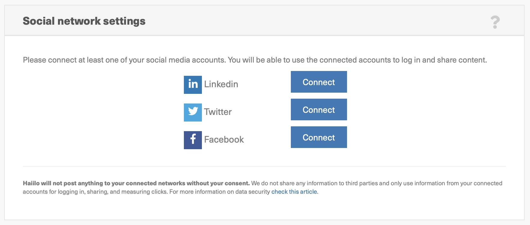The image size is (530, 225).
Task: Connect your Twitter account
Action: tap(318, 109)
